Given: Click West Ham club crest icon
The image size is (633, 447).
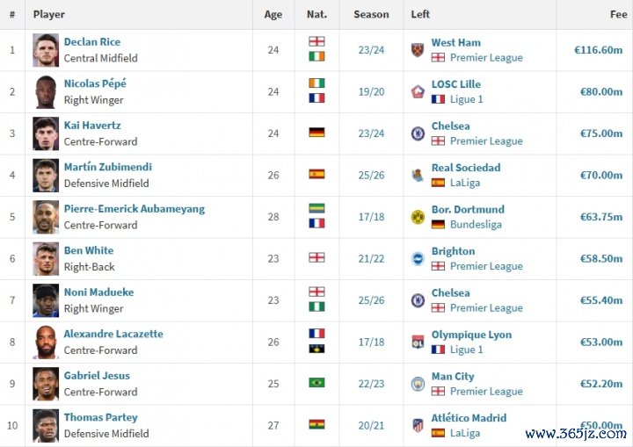Looking at the screenshot, I should (x=418, y=50).
